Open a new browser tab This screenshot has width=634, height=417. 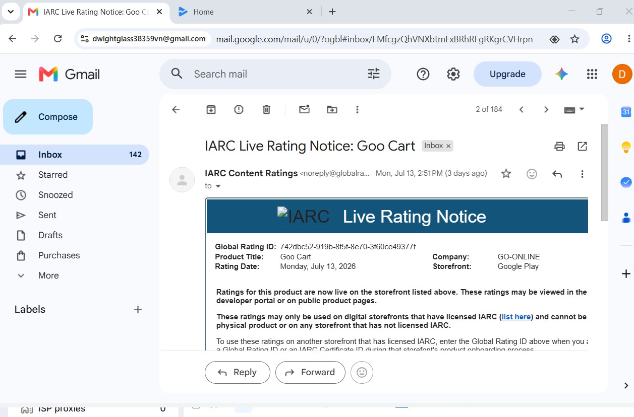332,12
